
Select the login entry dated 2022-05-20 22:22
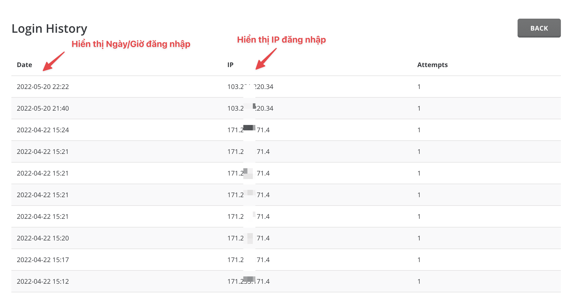point(43,87)
